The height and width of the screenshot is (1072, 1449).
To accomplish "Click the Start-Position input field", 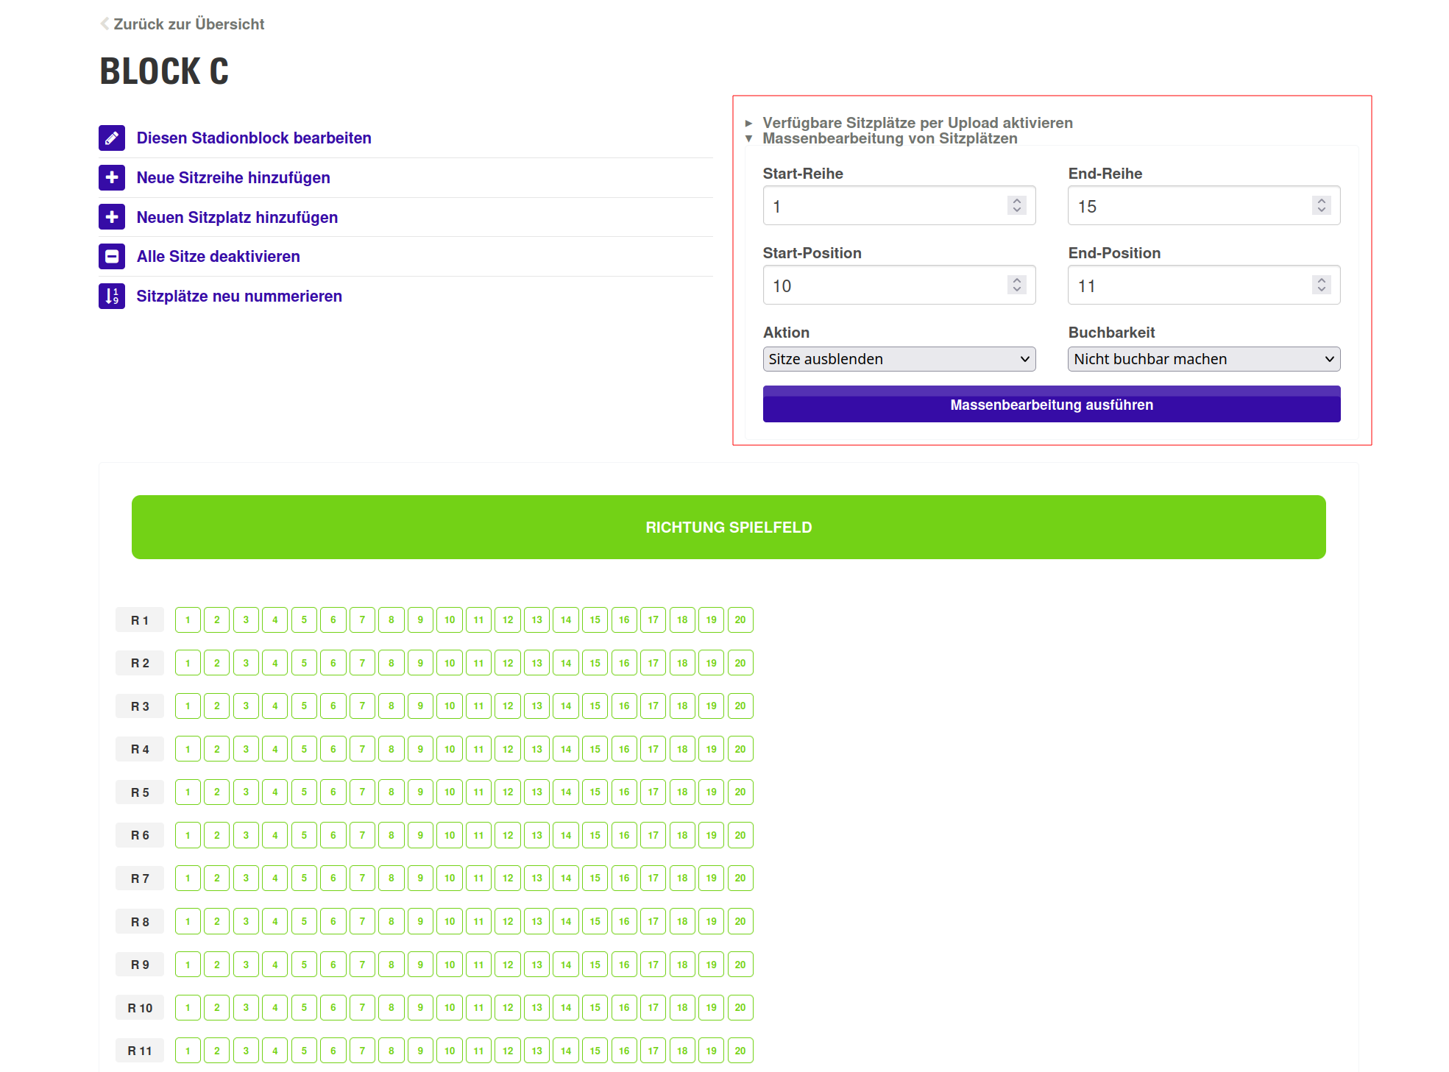I will pos(883,285).
